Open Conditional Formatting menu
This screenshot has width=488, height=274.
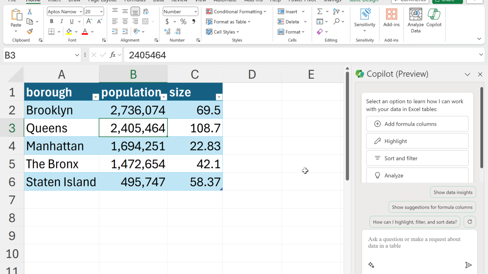click(x=236, y=12)
